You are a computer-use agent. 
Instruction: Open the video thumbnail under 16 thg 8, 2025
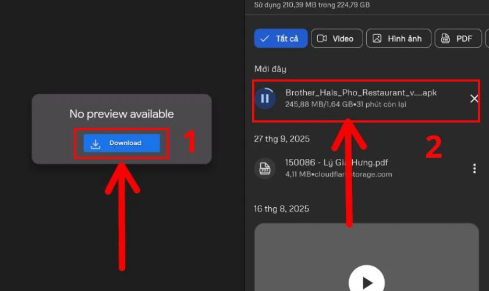point(366,256)
